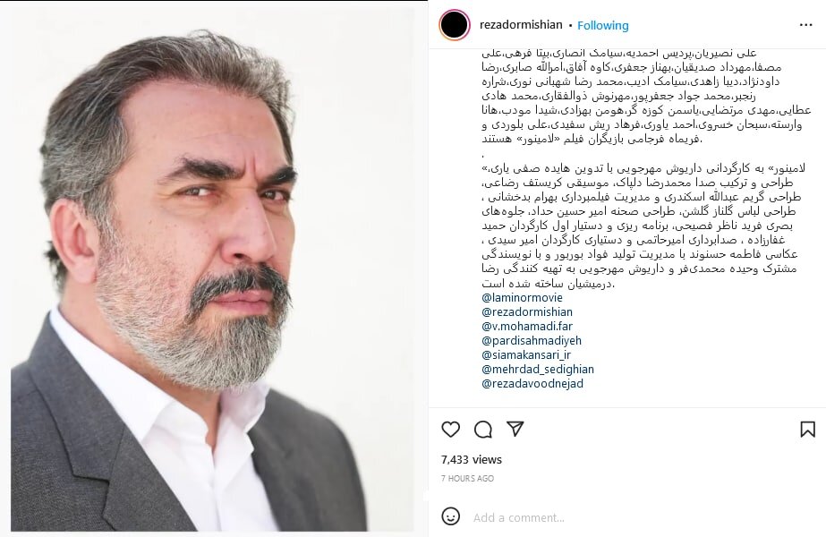Share post with paper plane icon
The image size is (826, 537).
click(x=515, y=429)
